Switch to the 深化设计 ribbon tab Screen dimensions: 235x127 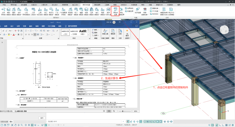click(55, 5)
